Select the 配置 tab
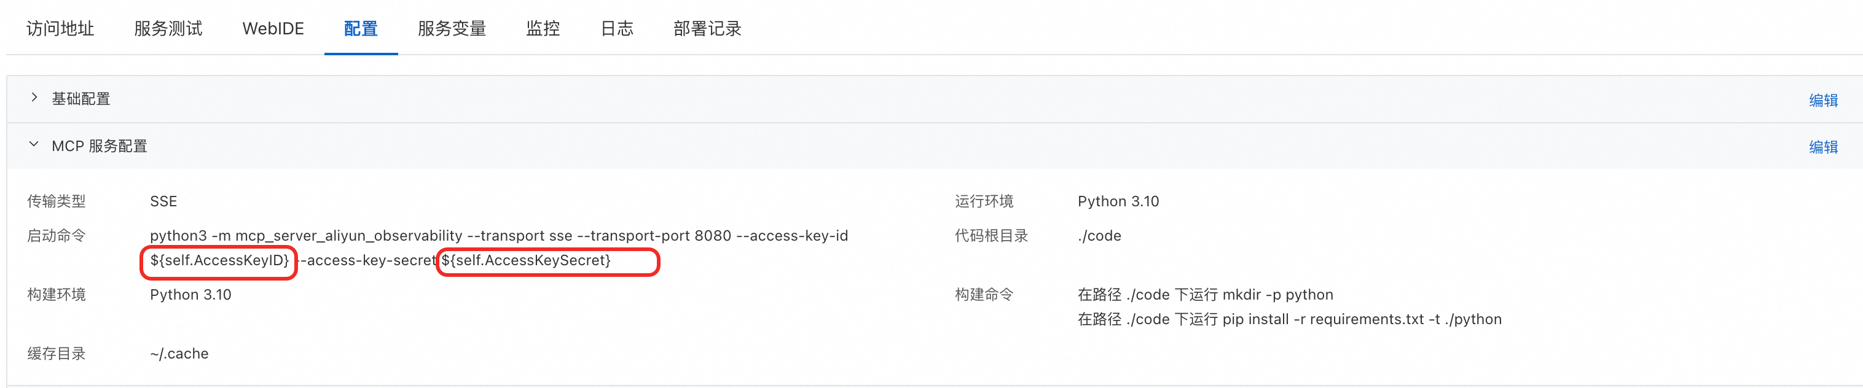Image resolution: width=1863 pixels, height=388 pixels. click(360, 28)
